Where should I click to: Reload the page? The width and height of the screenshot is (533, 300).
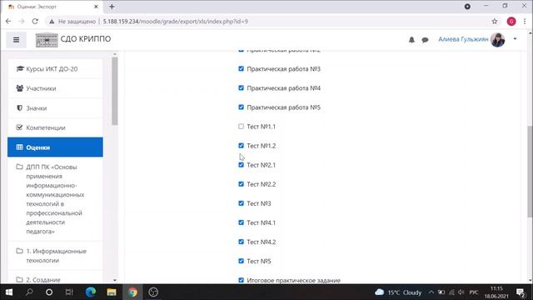click(x=35, y=22)
